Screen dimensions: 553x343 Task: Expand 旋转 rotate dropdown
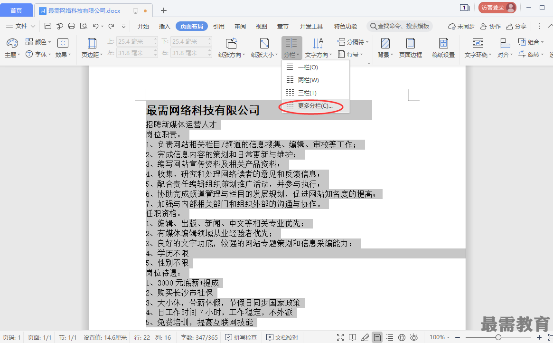(x=542, y=54)
